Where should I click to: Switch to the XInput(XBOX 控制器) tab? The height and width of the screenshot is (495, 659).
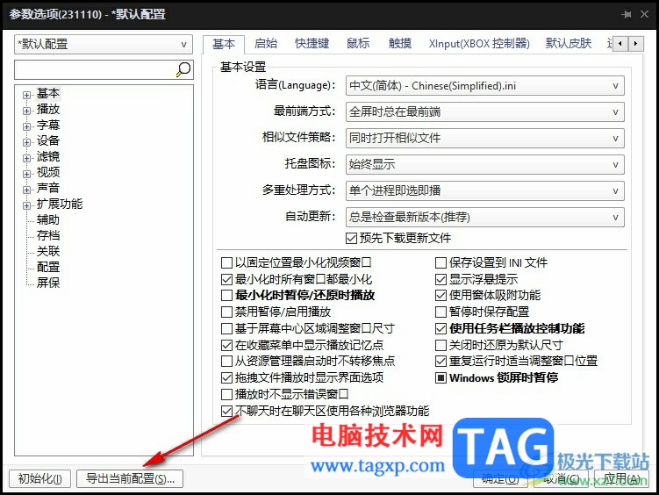pyautogui.click(x=479, y=43)
